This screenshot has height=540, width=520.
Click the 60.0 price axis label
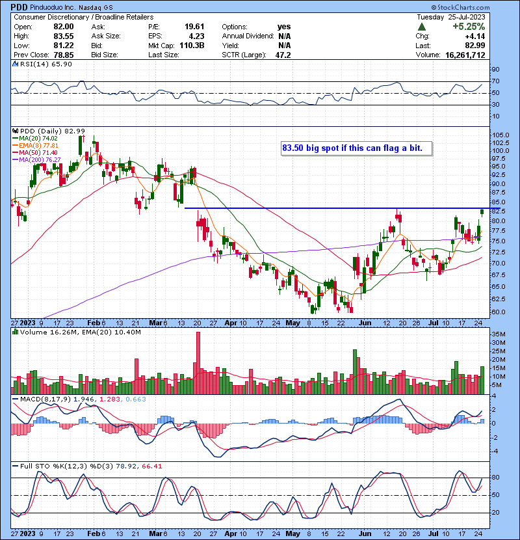tap(499, 312)
